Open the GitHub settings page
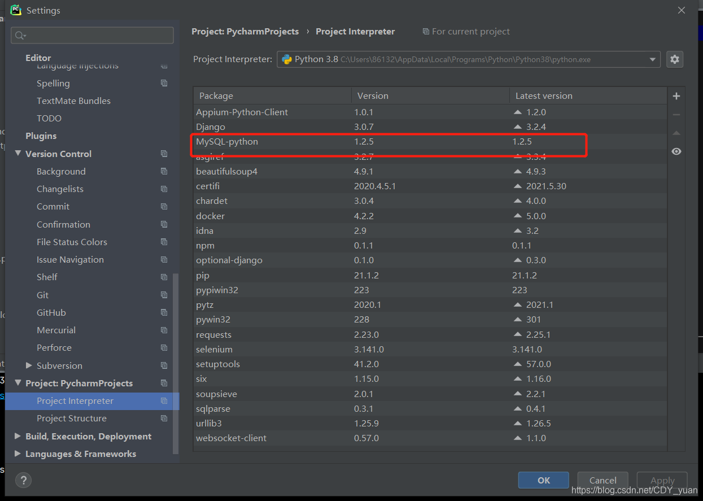The image size is (703, 501). [51, 312]
